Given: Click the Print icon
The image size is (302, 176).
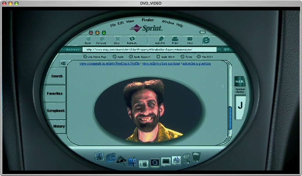Looking at the screenshot, I should (x=175, y=39).
